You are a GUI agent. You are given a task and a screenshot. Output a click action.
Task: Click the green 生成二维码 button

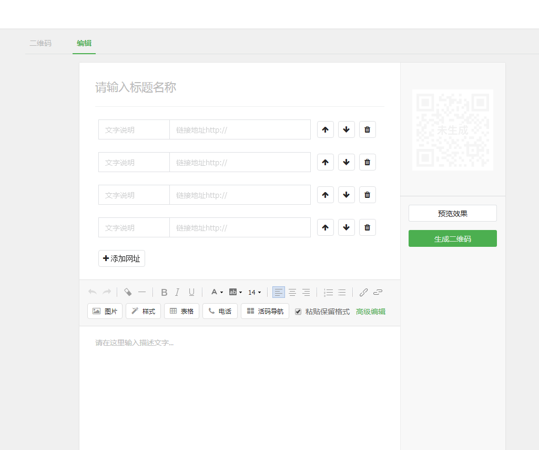click(452, 238)
